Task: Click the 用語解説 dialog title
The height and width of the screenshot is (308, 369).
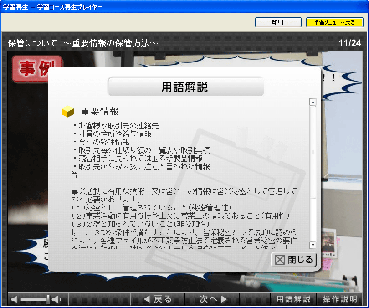Action: pos(185,87)
